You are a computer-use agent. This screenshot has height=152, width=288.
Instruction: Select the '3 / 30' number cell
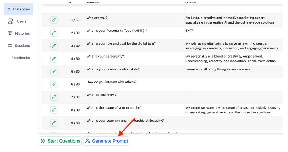click(75, 46)
